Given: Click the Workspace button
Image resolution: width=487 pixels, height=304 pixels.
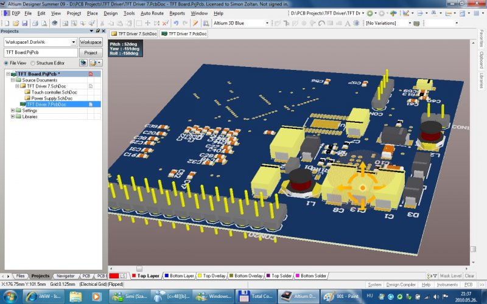Looking at the screenshot, I should (x=91, y=42).
